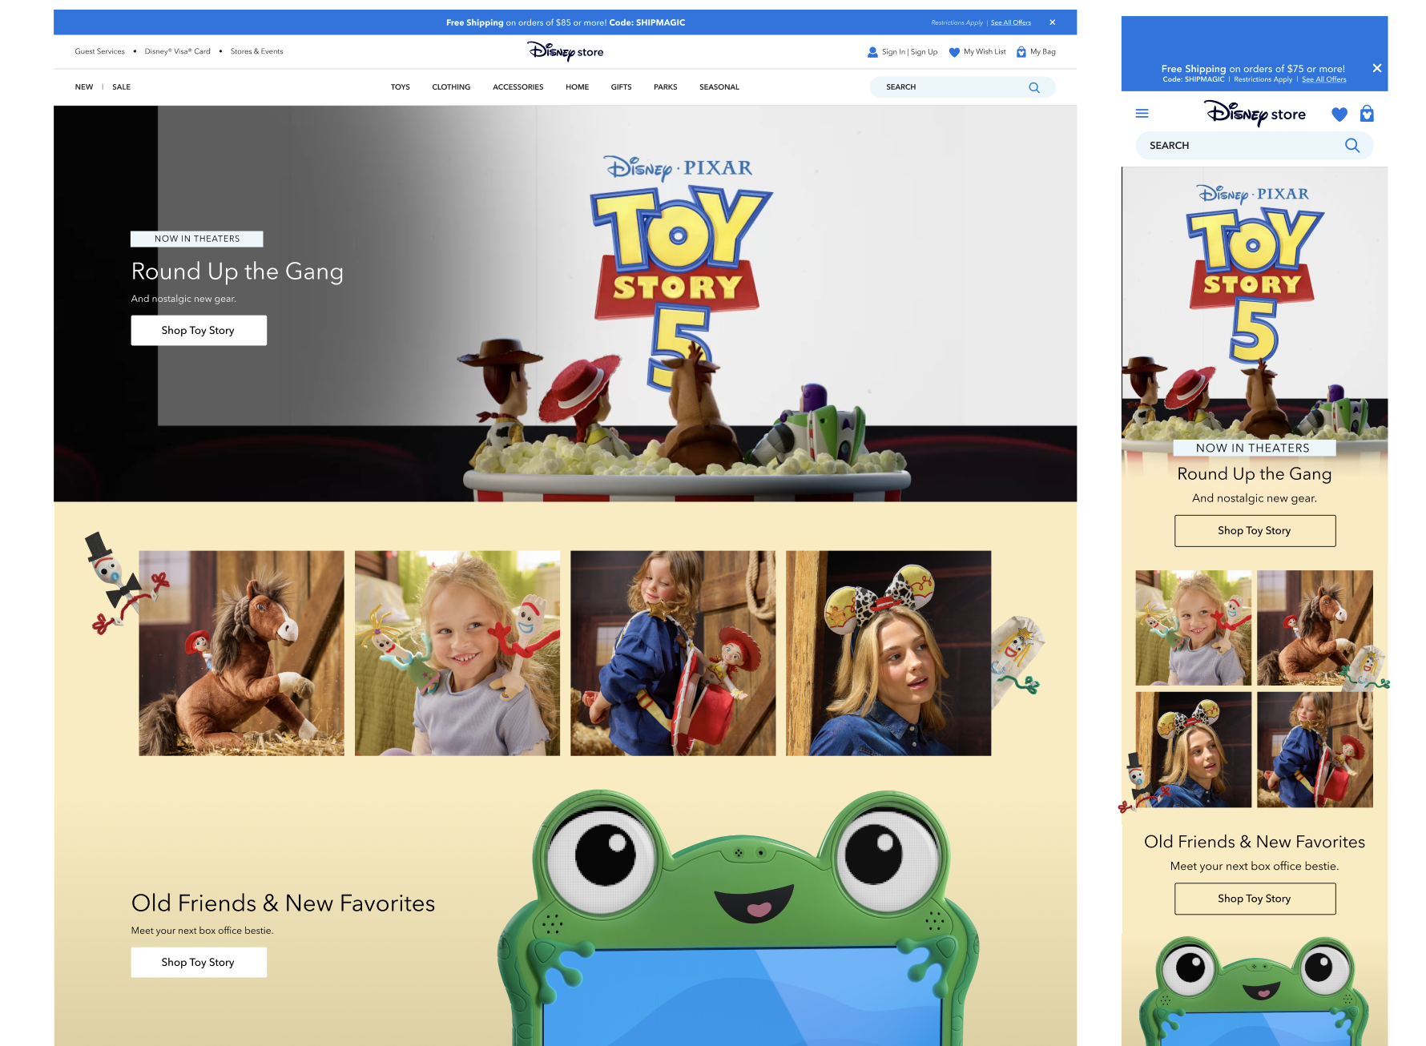Click the Sign In | Sign Up link
The image size is (1426, 1046).
910,52
